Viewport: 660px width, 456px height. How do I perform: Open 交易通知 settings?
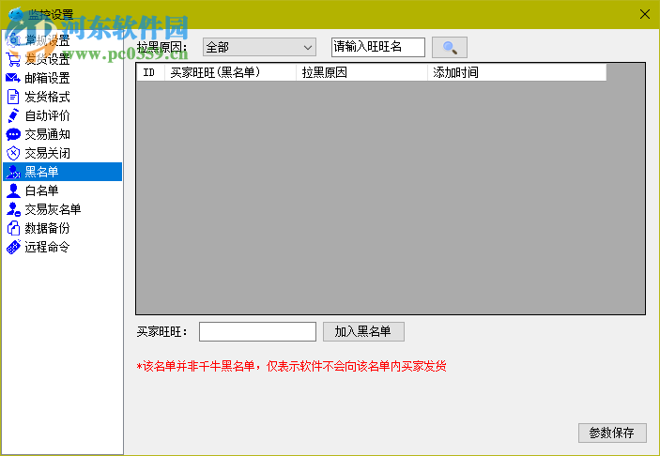pyautogui.click(x=62, y=134)
